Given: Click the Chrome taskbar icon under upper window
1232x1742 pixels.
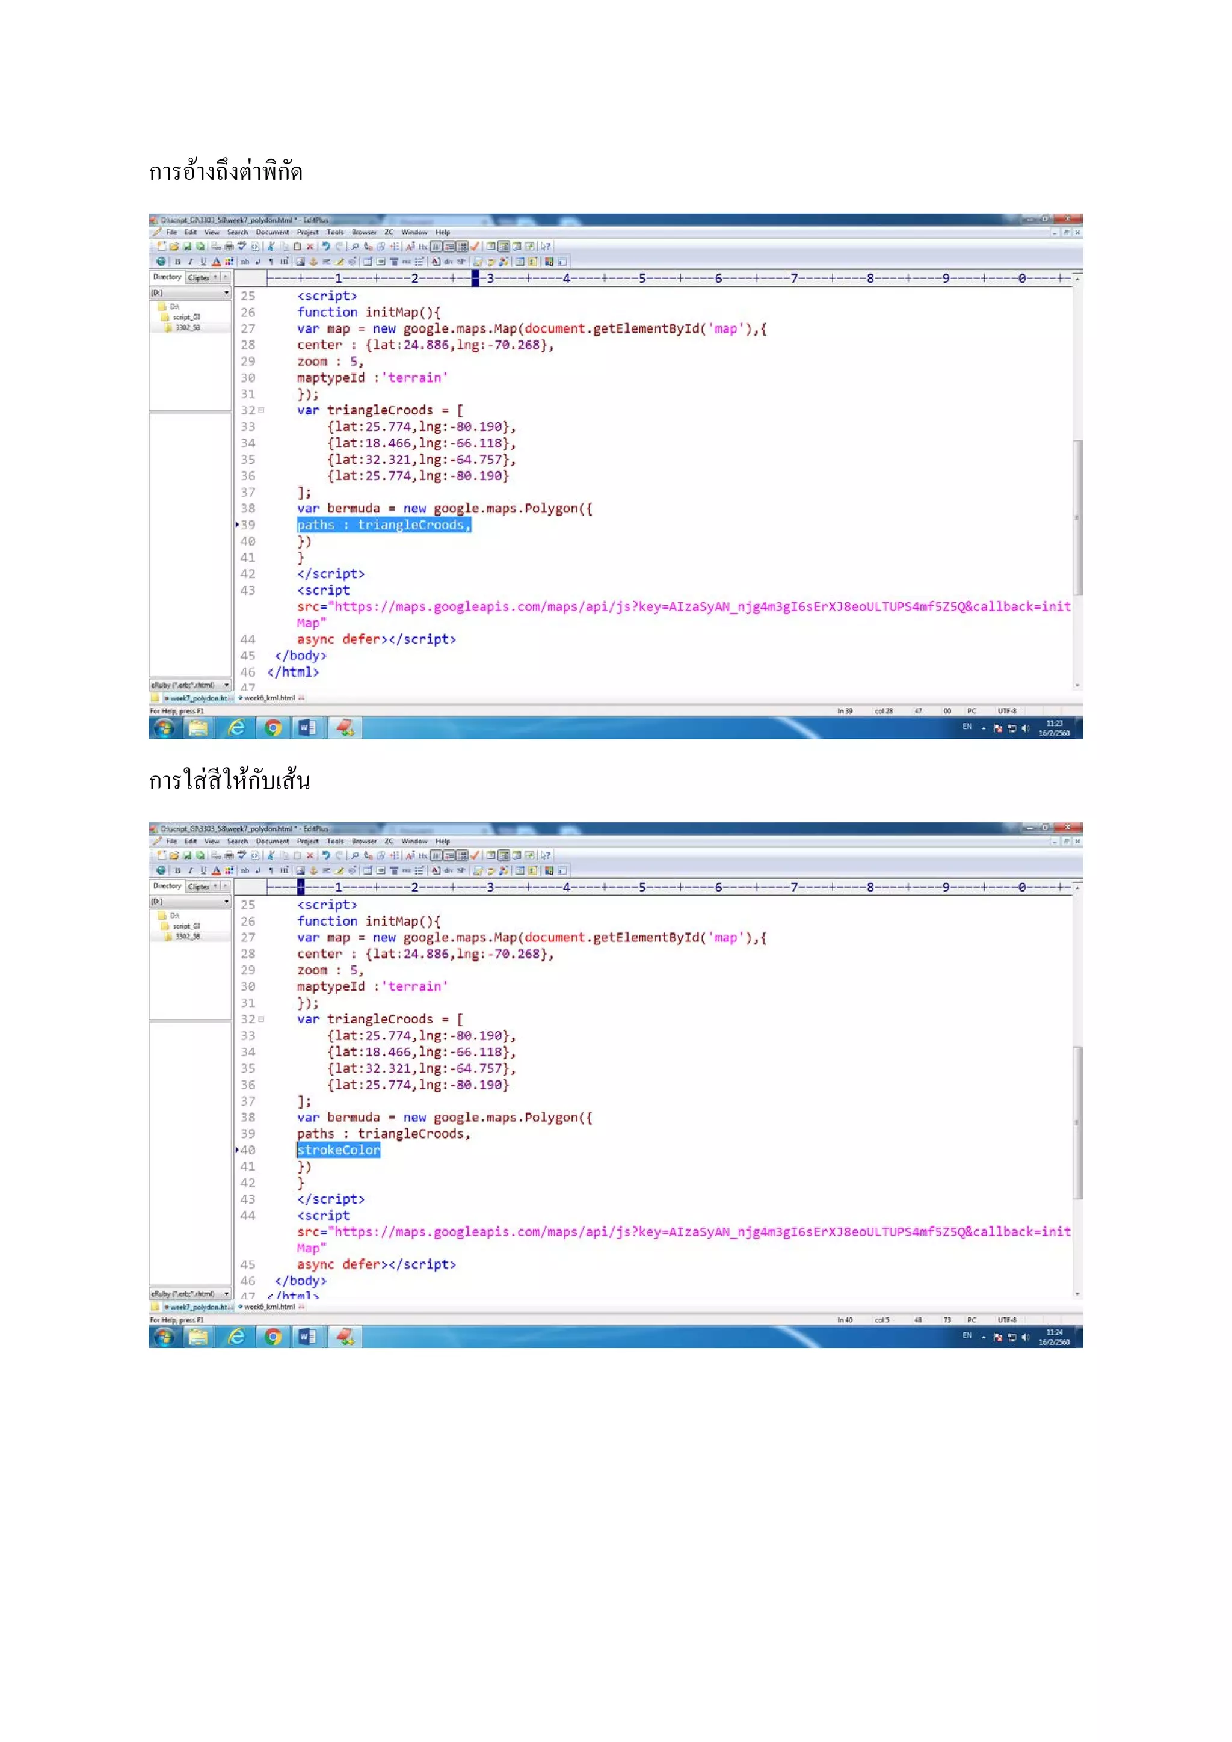Looking at the screenshot, I should 273,728.
